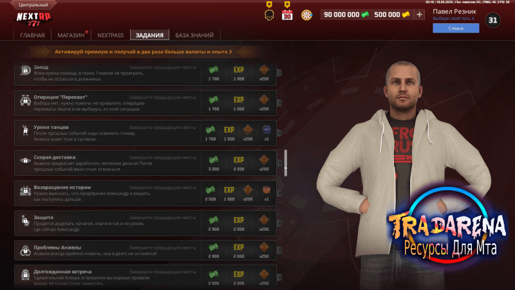Click the 'Уроки танцев' dancer icon
The height and width of the screenshot is (290, 515).
click(25, 131)
